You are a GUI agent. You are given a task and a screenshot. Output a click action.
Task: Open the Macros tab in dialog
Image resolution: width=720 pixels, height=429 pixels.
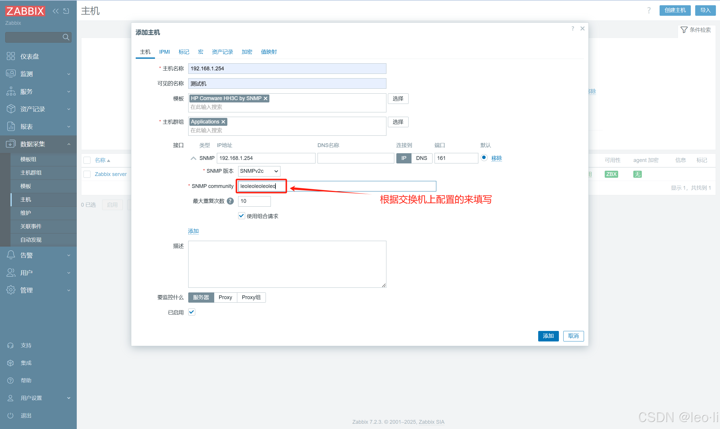click(x=201, y=52)
